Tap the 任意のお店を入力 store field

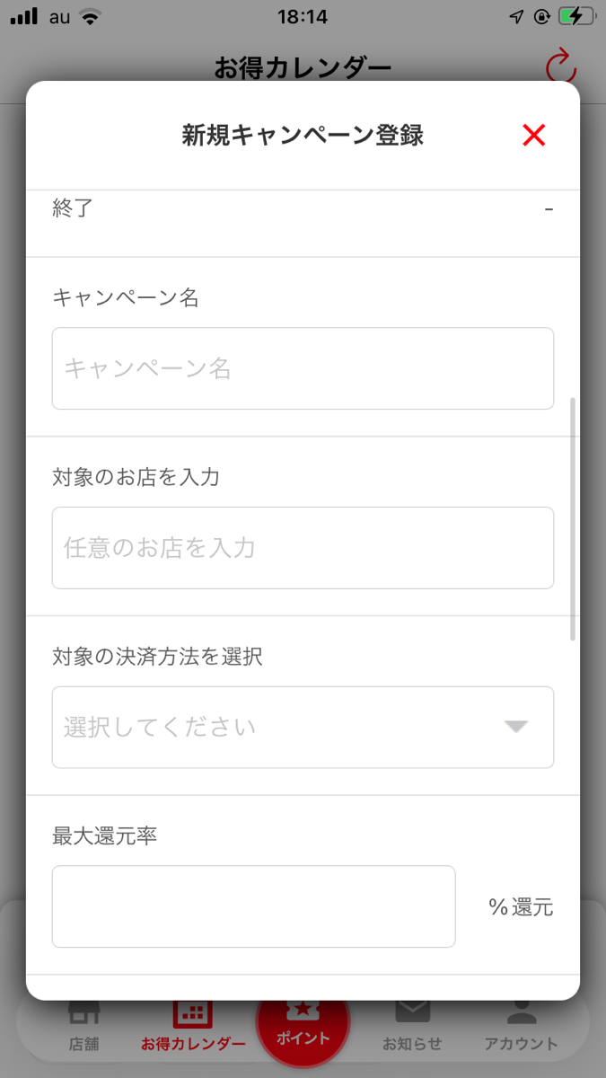(303, 548)
